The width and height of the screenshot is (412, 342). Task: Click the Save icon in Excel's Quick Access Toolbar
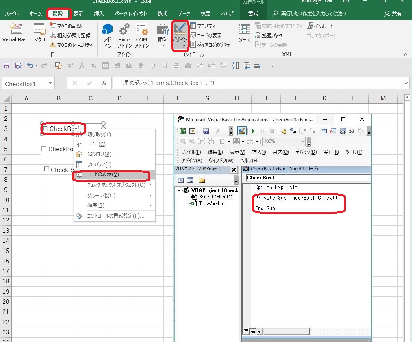[x=7, y=65]
